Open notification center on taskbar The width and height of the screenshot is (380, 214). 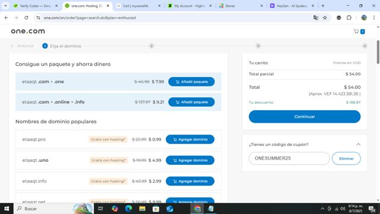point(372,209)
